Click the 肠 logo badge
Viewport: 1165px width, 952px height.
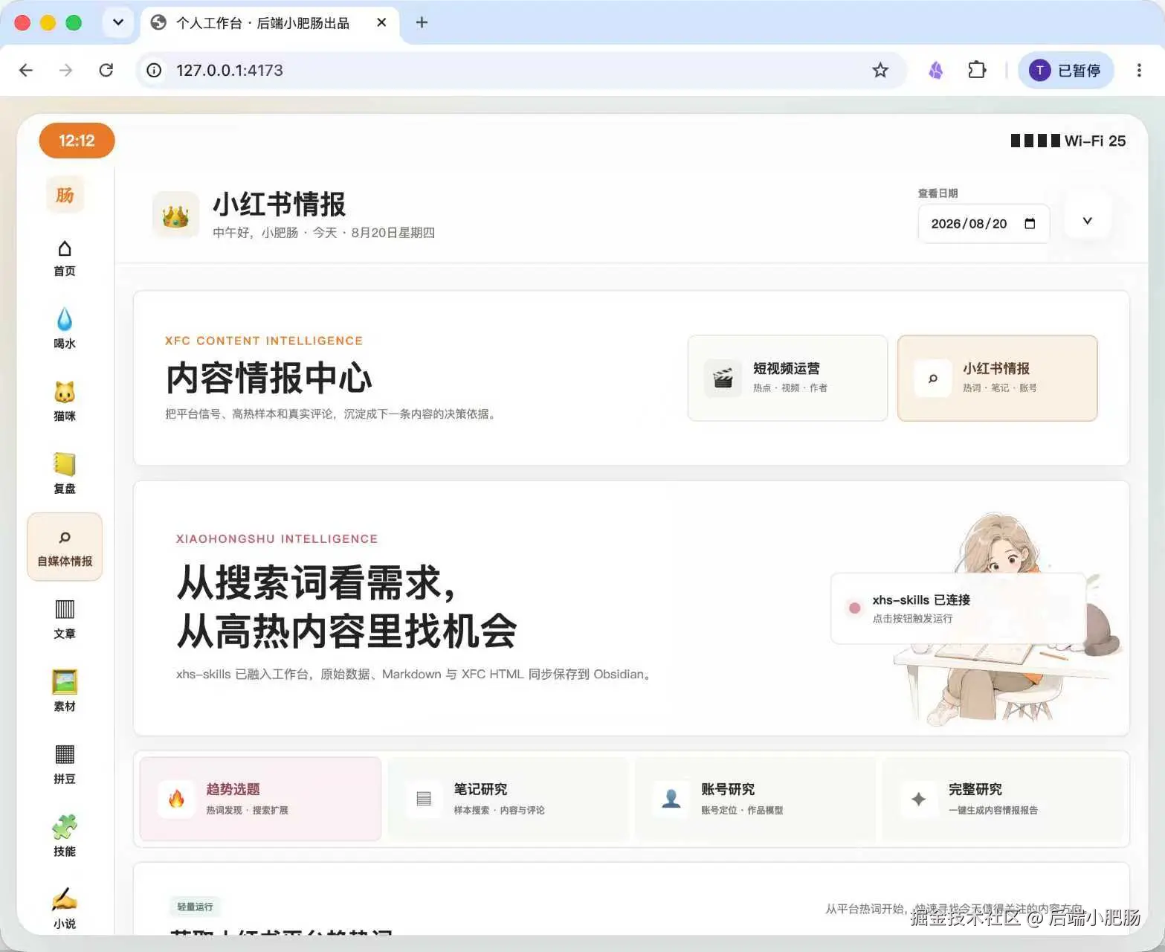click(65, 195)
